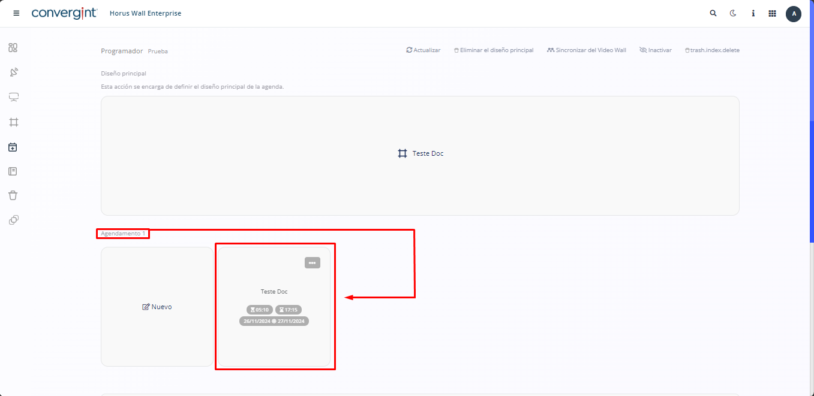Click the Nuevo schedule card

pos(157,307)
